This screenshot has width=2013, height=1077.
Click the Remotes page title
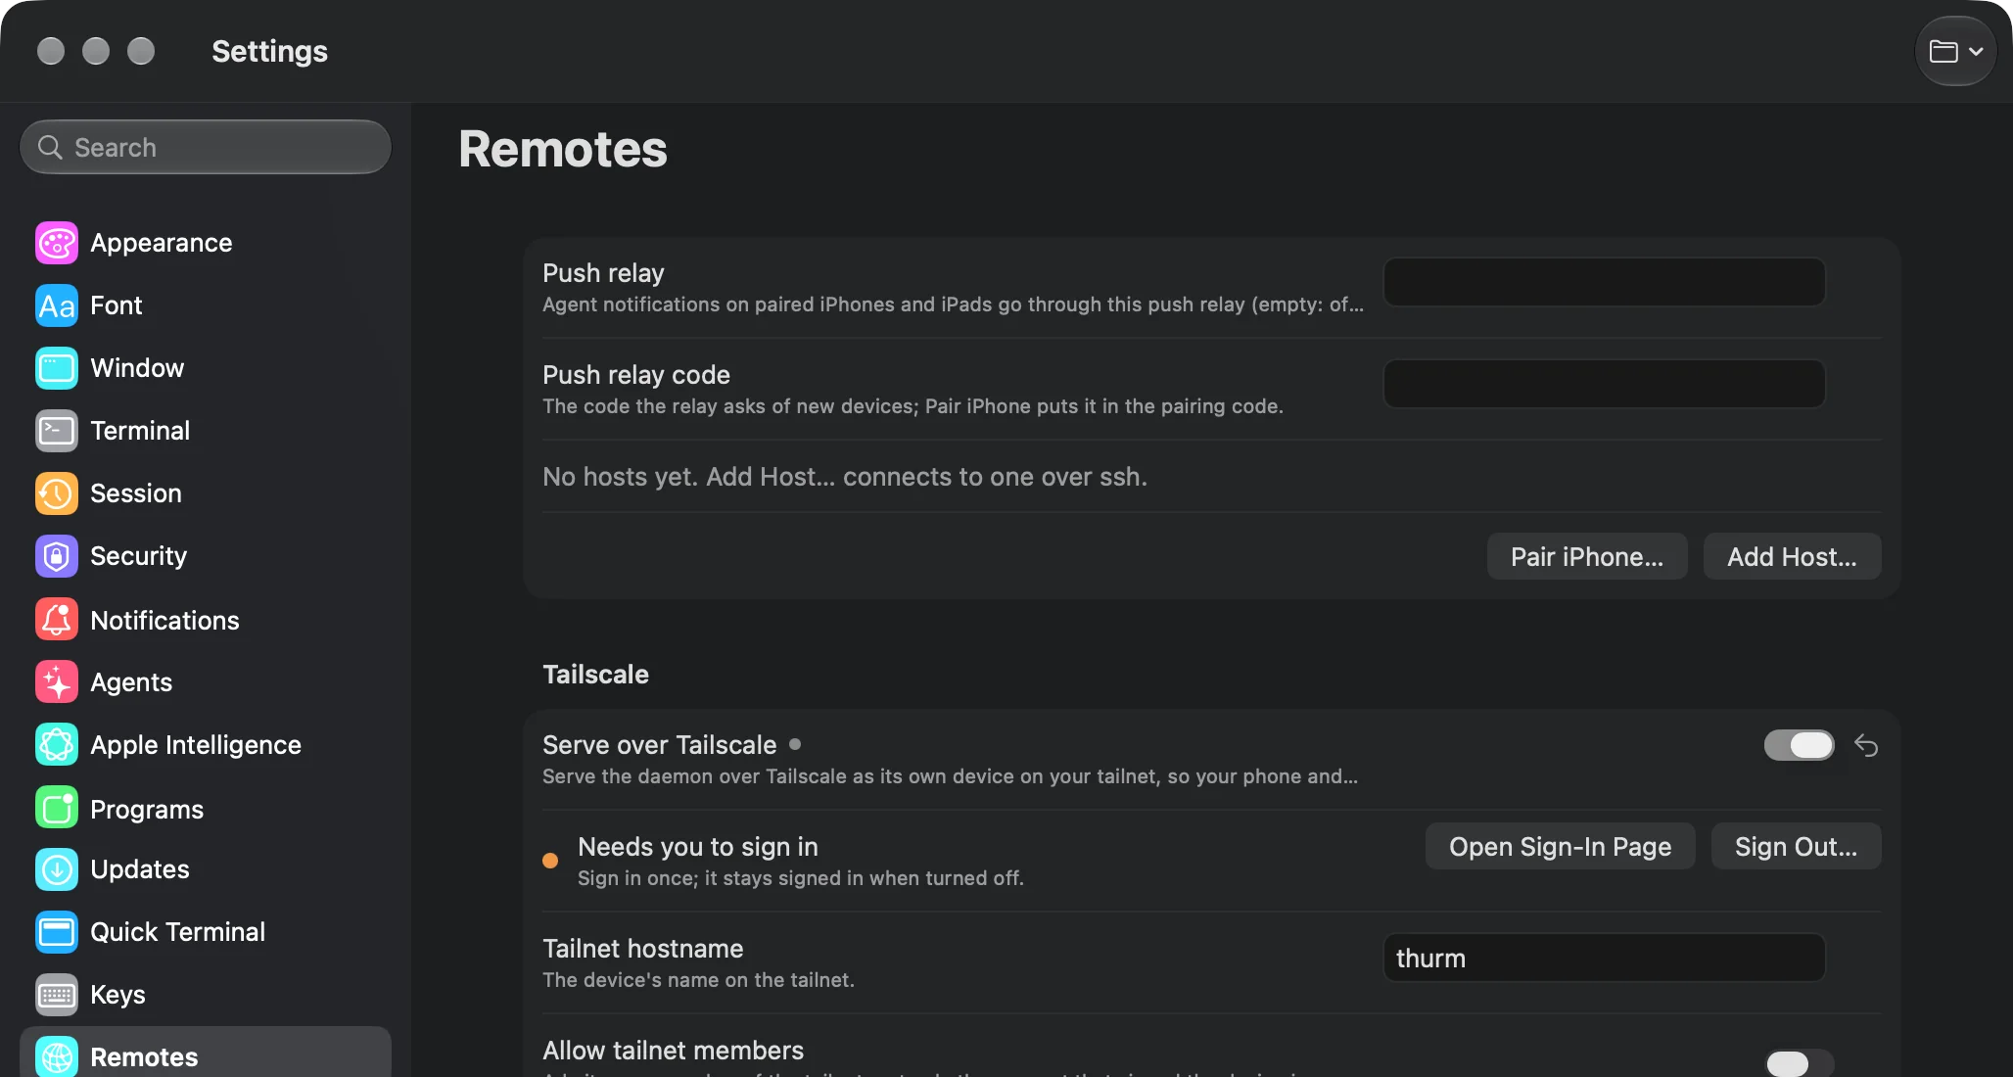click(x=563, y=149)
